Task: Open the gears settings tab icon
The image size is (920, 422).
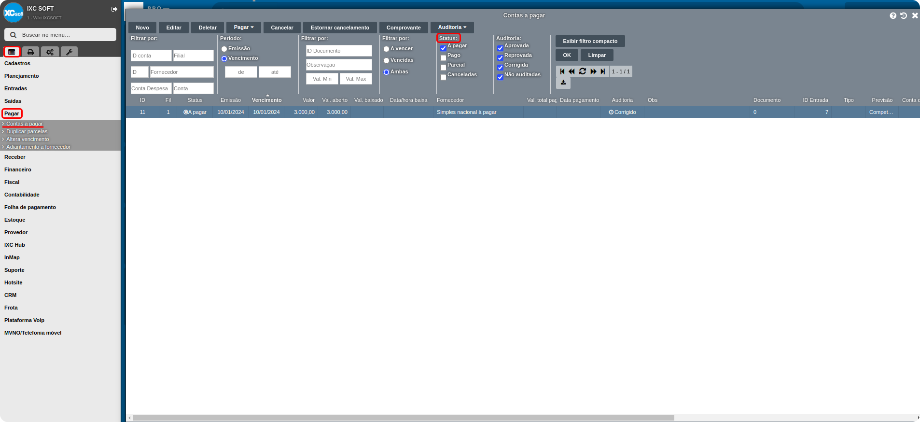Action: (x=50, y=52)
